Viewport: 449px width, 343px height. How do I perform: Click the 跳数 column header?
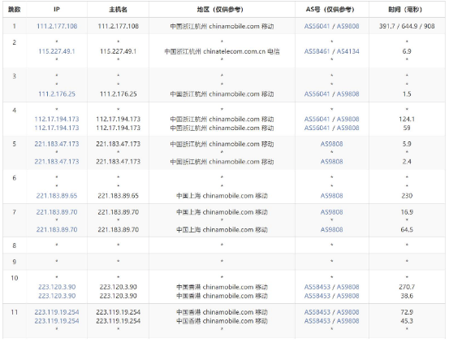(15, 10)
